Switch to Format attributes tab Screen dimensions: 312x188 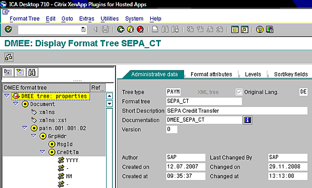[211, 74]
